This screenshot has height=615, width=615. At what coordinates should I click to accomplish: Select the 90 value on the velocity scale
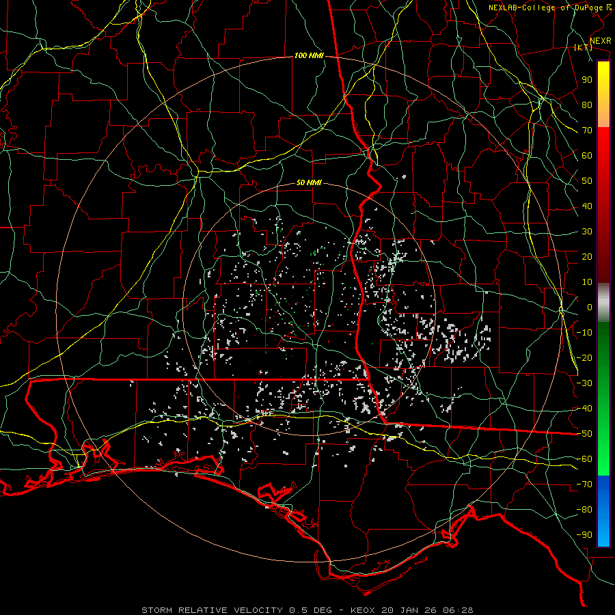tap(587, 80)
